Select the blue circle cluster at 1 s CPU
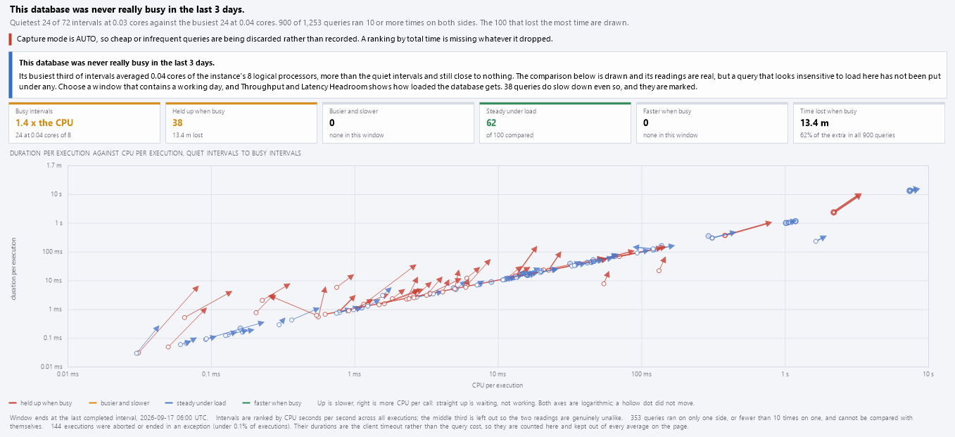This screenshot has height=437, width=955. point(790,222)
